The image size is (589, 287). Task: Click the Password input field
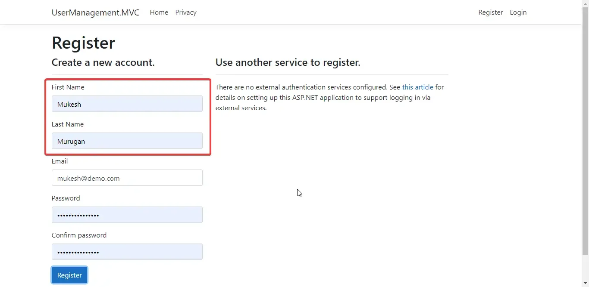tap(127, 215)
